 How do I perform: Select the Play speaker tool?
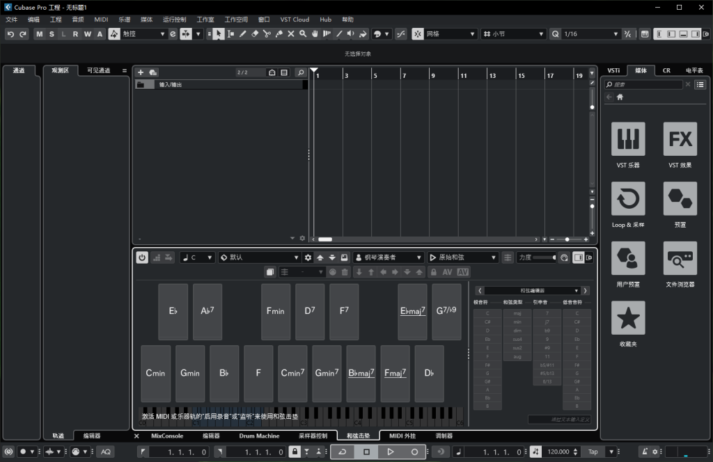pyautogui.click(x=351, y=34)
